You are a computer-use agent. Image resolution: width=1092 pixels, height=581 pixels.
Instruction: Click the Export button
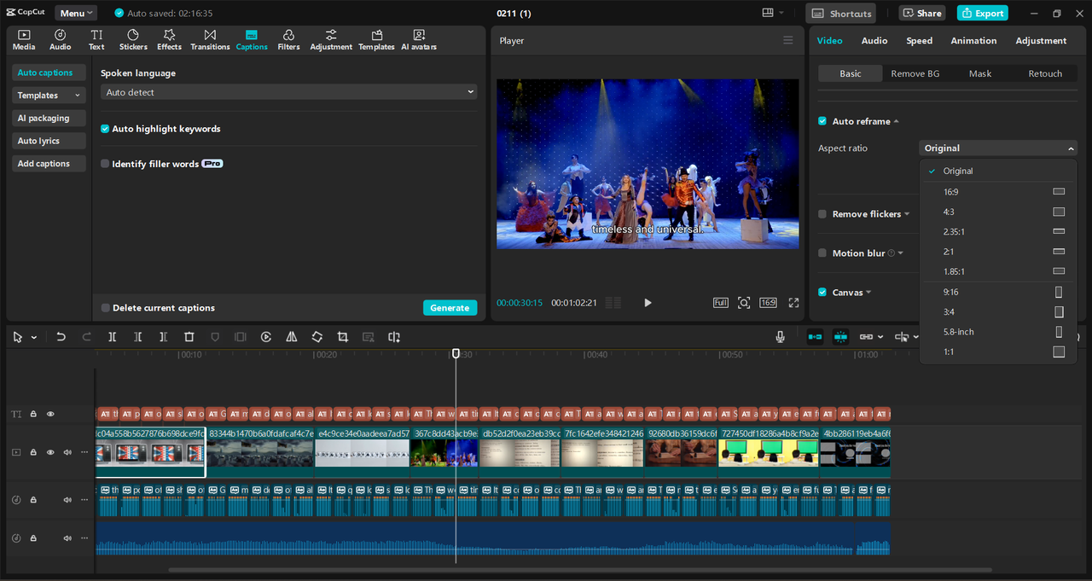coord(982,13)
